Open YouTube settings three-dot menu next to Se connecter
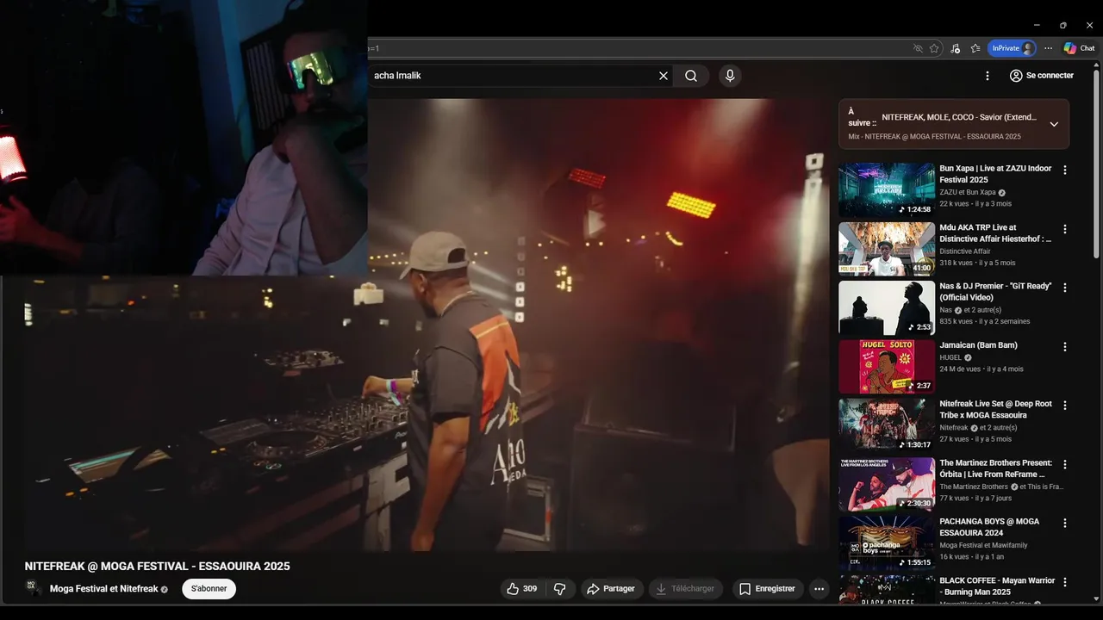1103x620 pixels. pos(988,76)
